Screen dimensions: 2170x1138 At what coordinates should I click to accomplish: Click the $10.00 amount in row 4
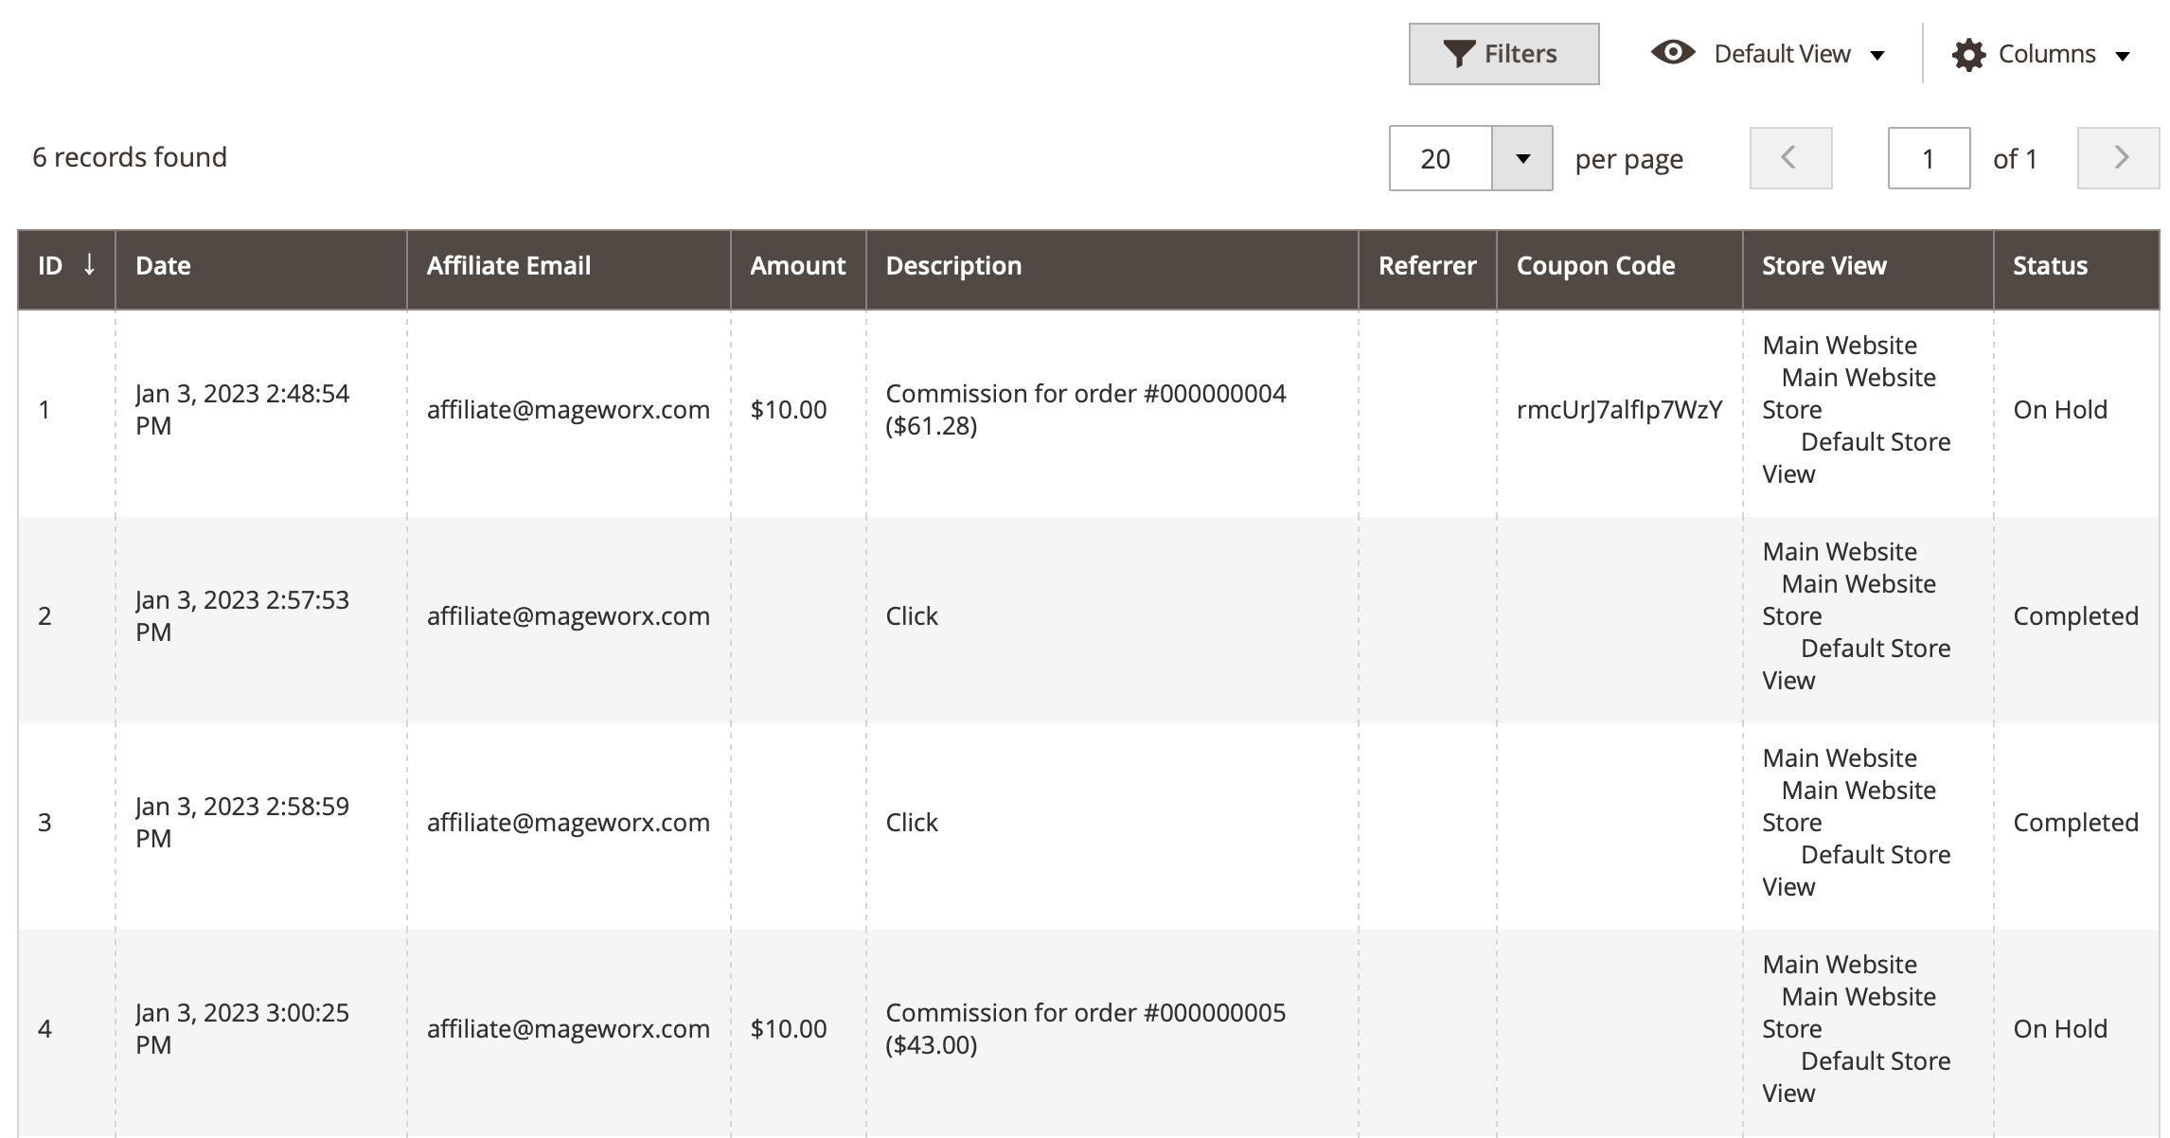(789, 1029)
